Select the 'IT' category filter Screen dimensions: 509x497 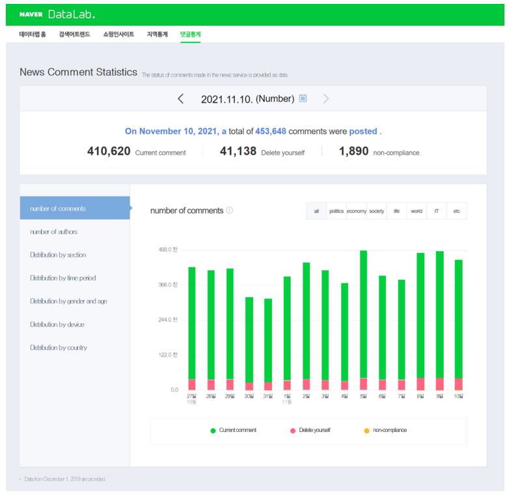pos(437,211)
